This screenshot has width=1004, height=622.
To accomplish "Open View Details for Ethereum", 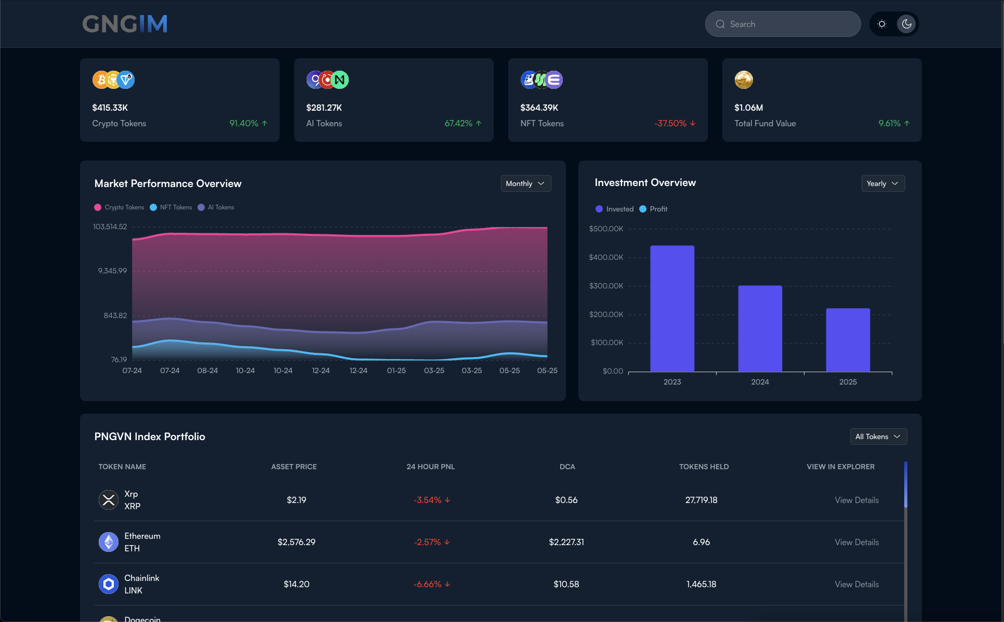I will point(856,541).
